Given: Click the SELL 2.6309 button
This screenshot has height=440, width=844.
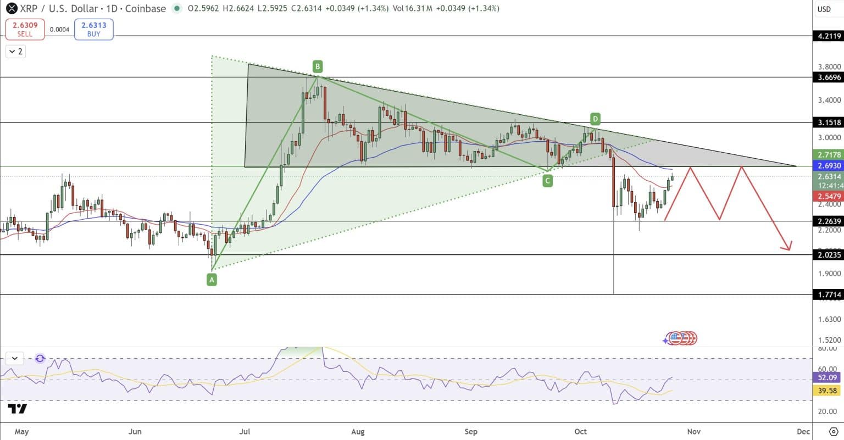Looking at the screenshot, I should point(25,29).
